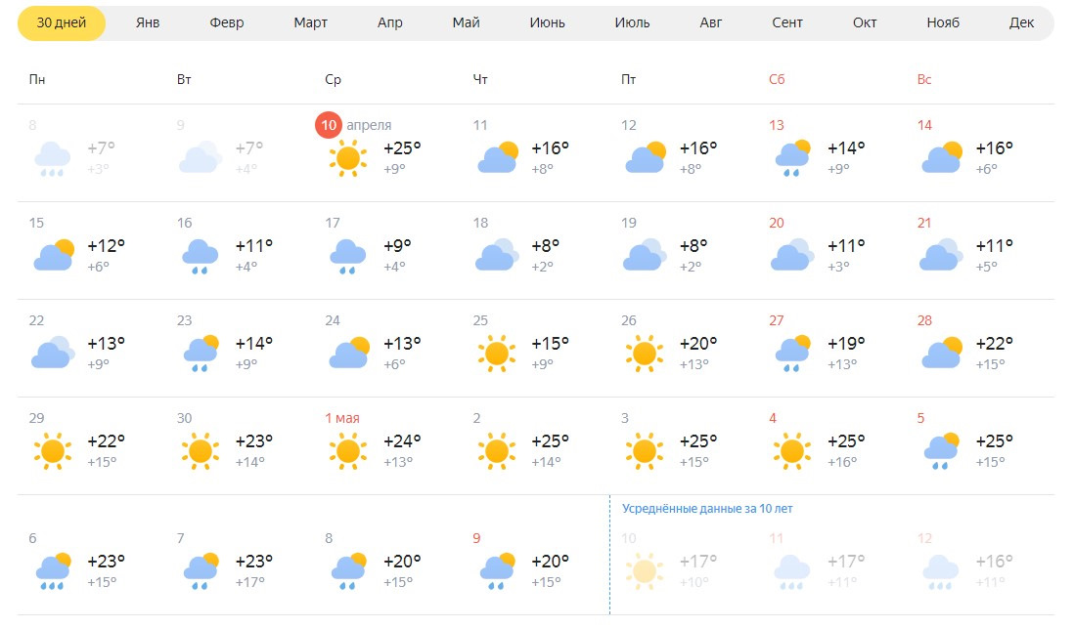This screenshot has height=628, width=1074.
Task: Click the +22° temperature for April 28
Action: [x=994, y=344]
